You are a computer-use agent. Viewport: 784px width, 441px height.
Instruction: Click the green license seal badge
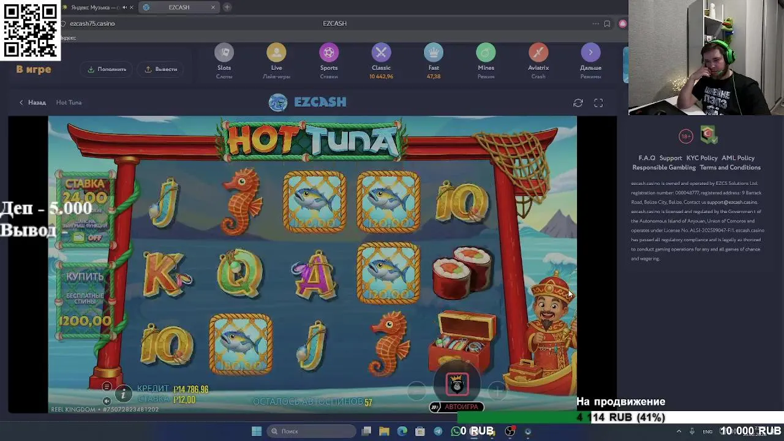click(708, 134)
